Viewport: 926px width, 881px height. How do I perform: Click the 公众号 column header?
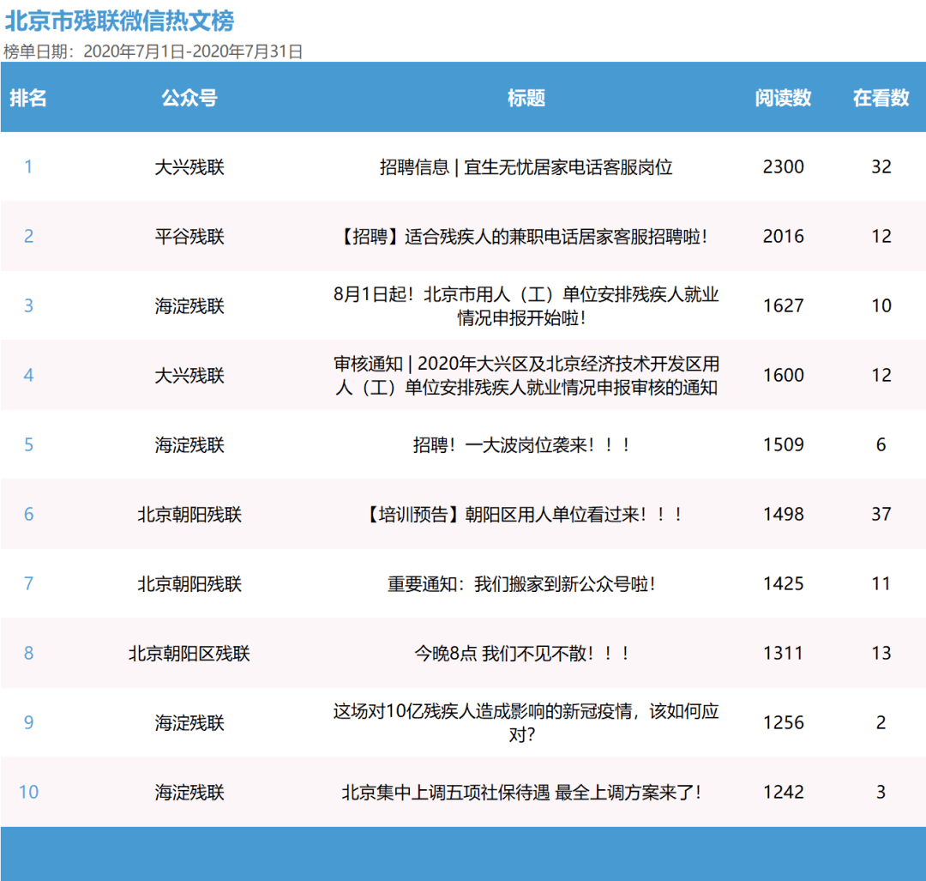coord(189,98)
